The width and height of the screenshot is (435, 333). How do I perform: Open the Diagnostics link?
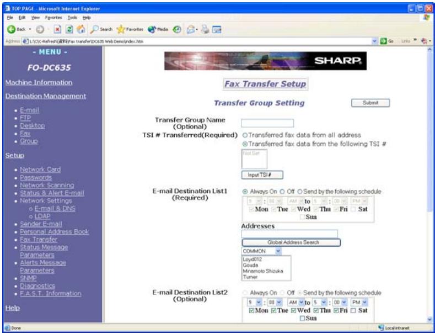37,286
